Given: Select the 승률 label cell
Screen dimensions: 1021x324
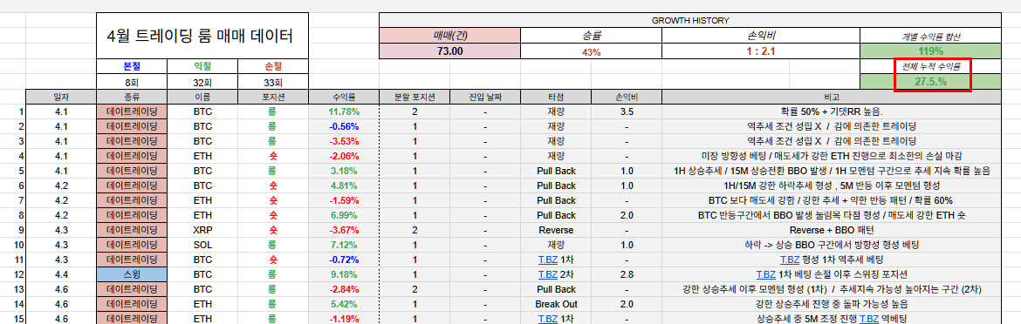Looking at the screenshot, I should [592, 36].
